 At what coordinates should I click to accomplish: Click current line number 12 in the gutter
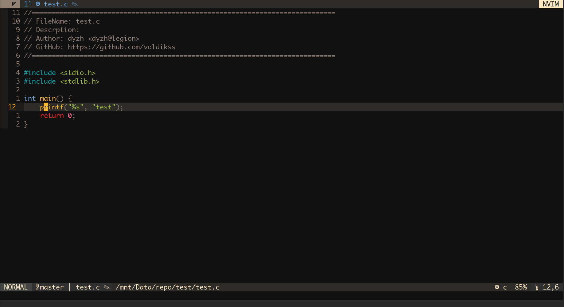[x=12, y=107]
